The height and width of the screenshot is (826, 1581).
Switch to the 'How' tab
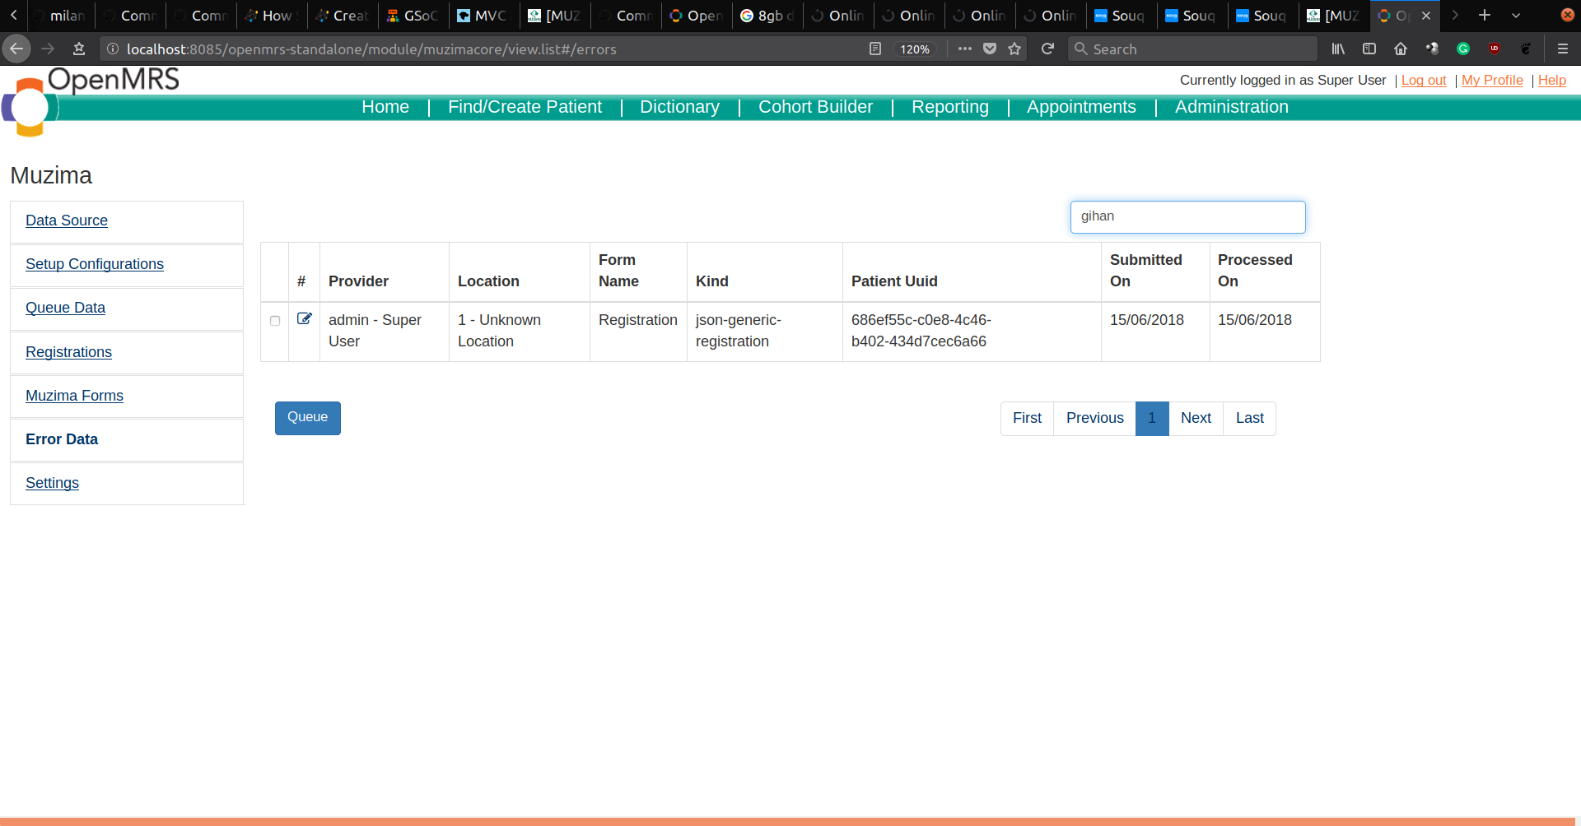tap(273, 15)
